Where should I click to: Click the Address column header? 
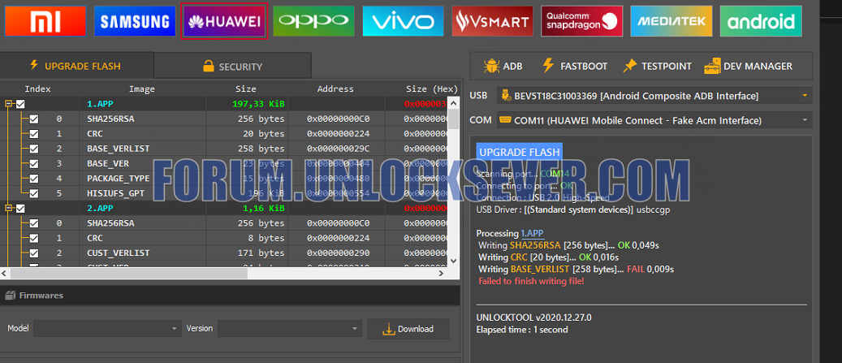[x=335, y=89]
